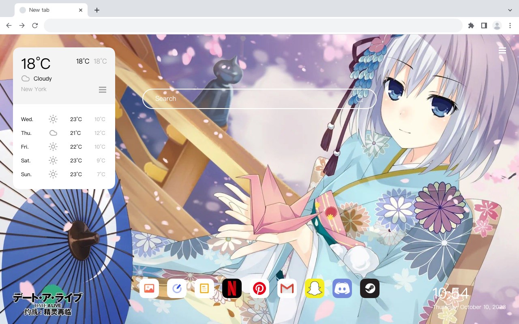This screenshot has height=324, width=519.
Task: Open the Chrome profile avatar
Action: click(497, 26)
